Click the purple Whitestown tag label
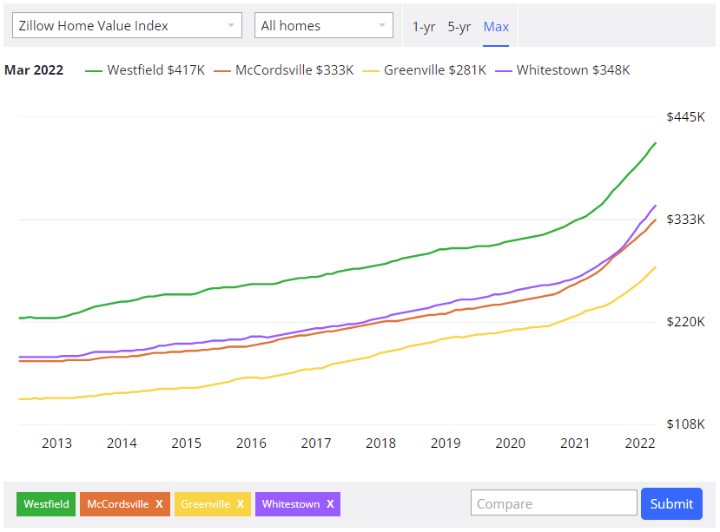720x532 pixels. [x=291, y=504]
